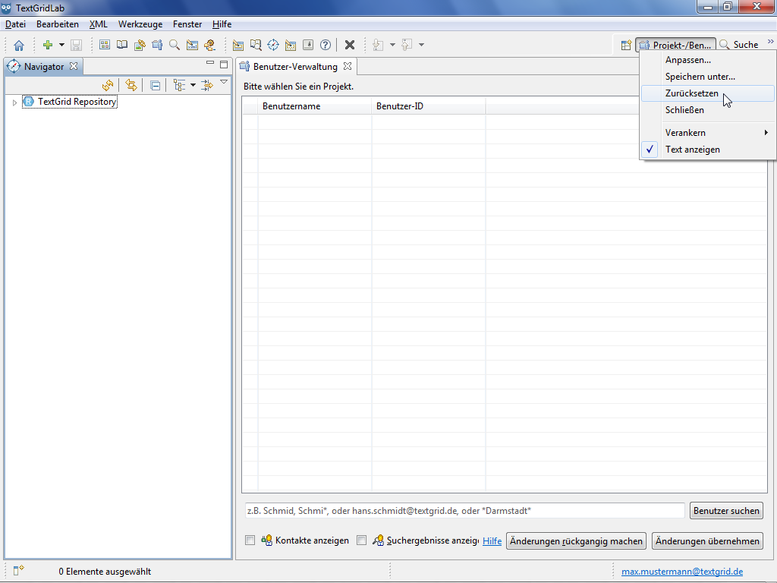
Task: Click the black X icon in the toolbar
Action: tap(350, 46)
